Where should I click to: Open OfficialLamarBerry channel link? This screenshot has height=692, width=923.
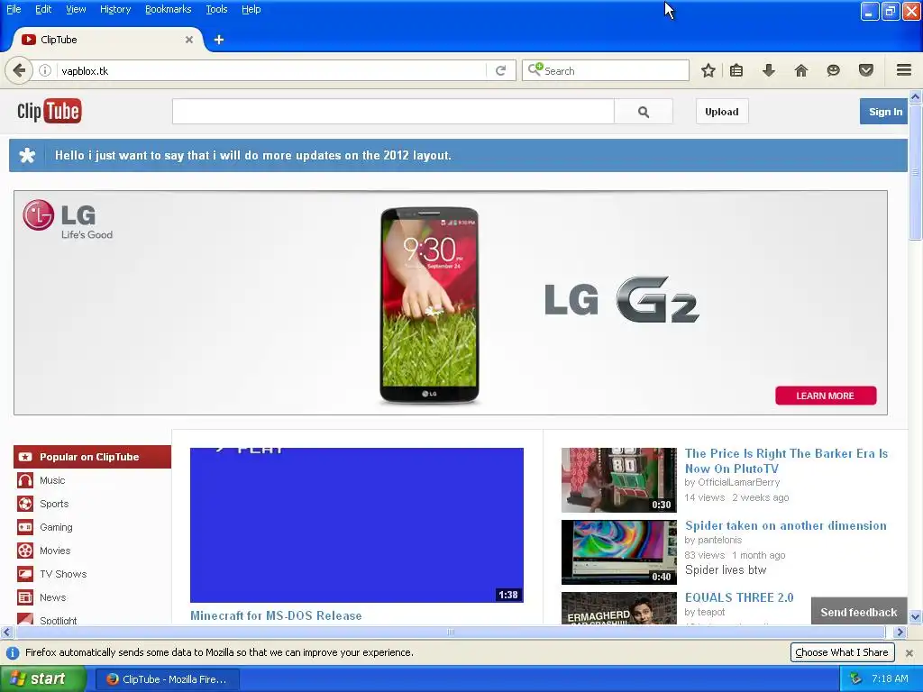click(x=739, y=483)
